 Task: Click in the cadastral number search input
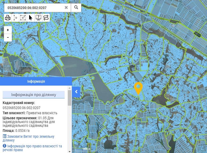click(33, 8)
